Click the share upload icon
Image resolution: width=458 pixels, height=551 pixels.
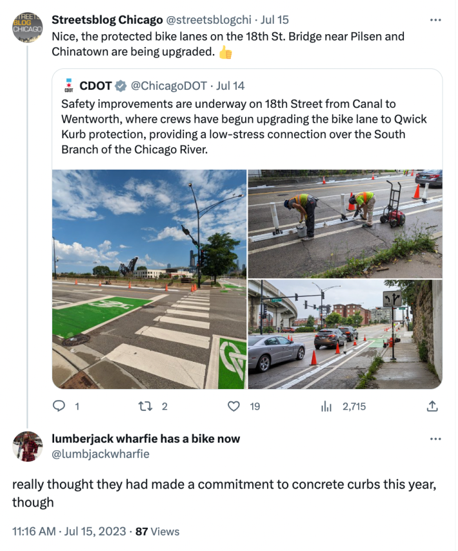tap(432, 406)
